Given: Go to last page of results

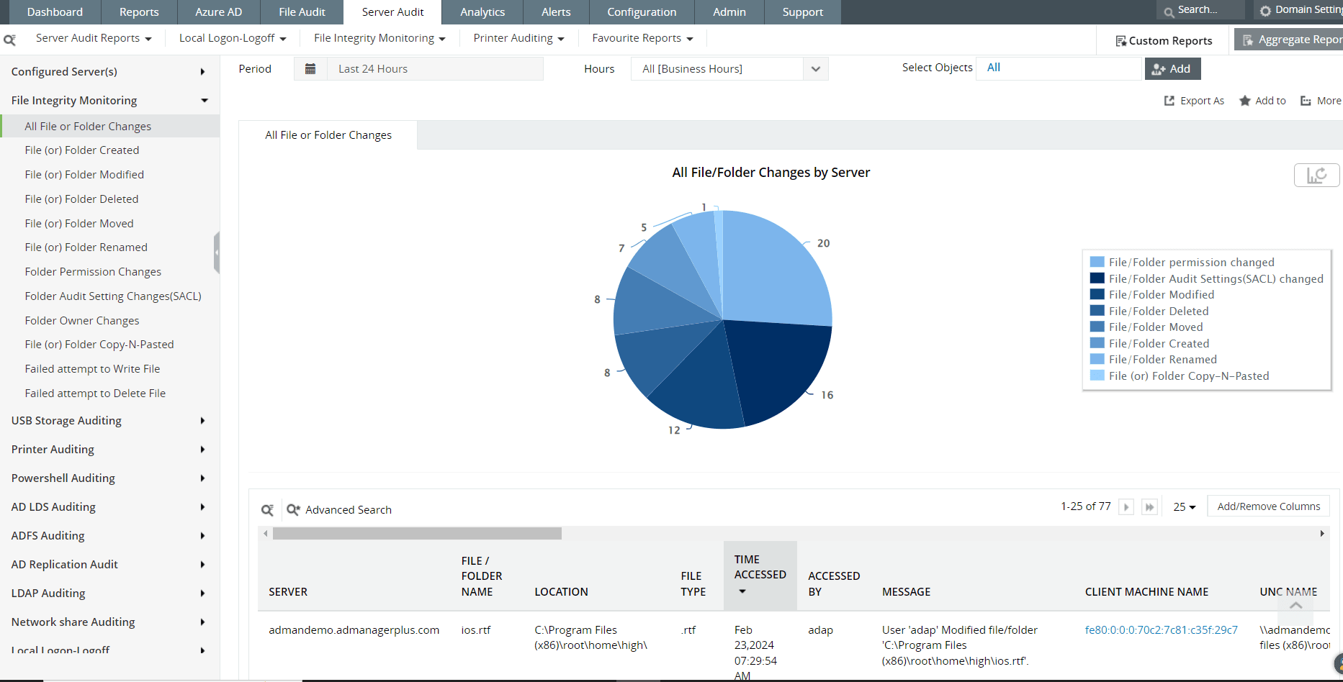Looking at the screenshot, I should 1149,507.
